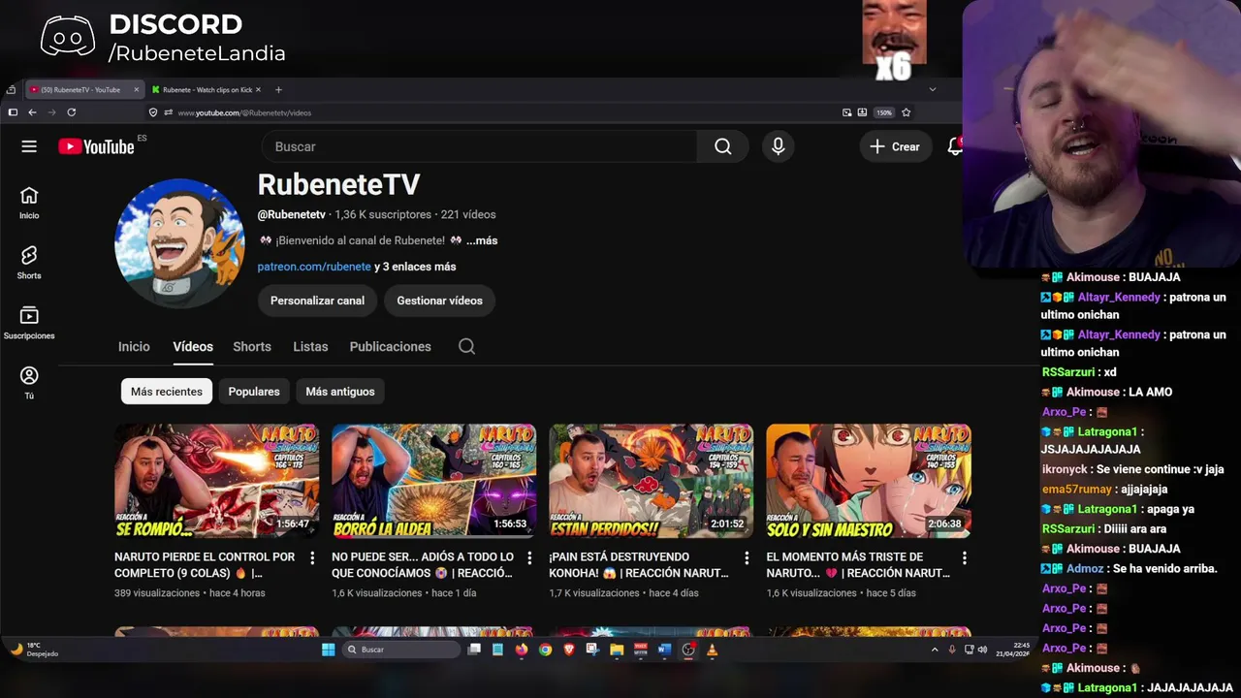The height and width of the screenshot is (698, 1241).
Task: Click the site shield icon in address bar
Action: click(x=153, y=112)
